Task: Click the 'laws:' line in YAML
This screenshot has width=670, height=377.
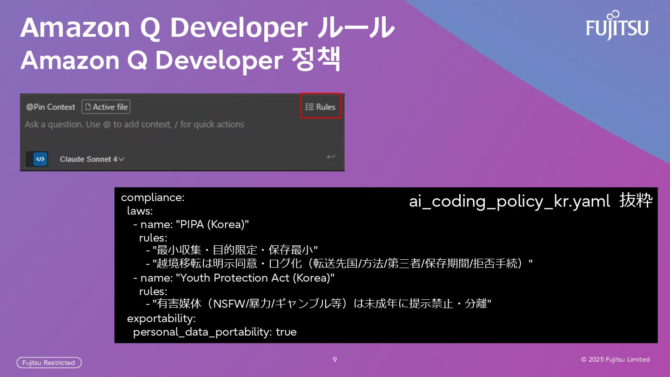Action: [x=140, y=211]
